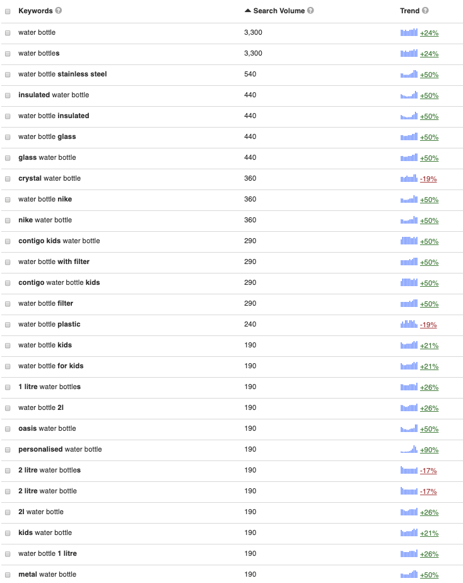Image resolution: width=463 pixels, height=583 pixels.
Task: Click the 'water bottle nike' keyword
Action: point(45,200)
